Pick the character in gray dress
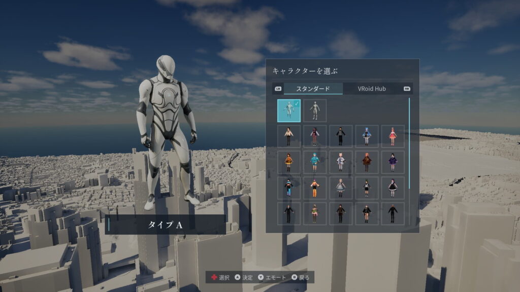520x292 pixels. tap(341, 188)
